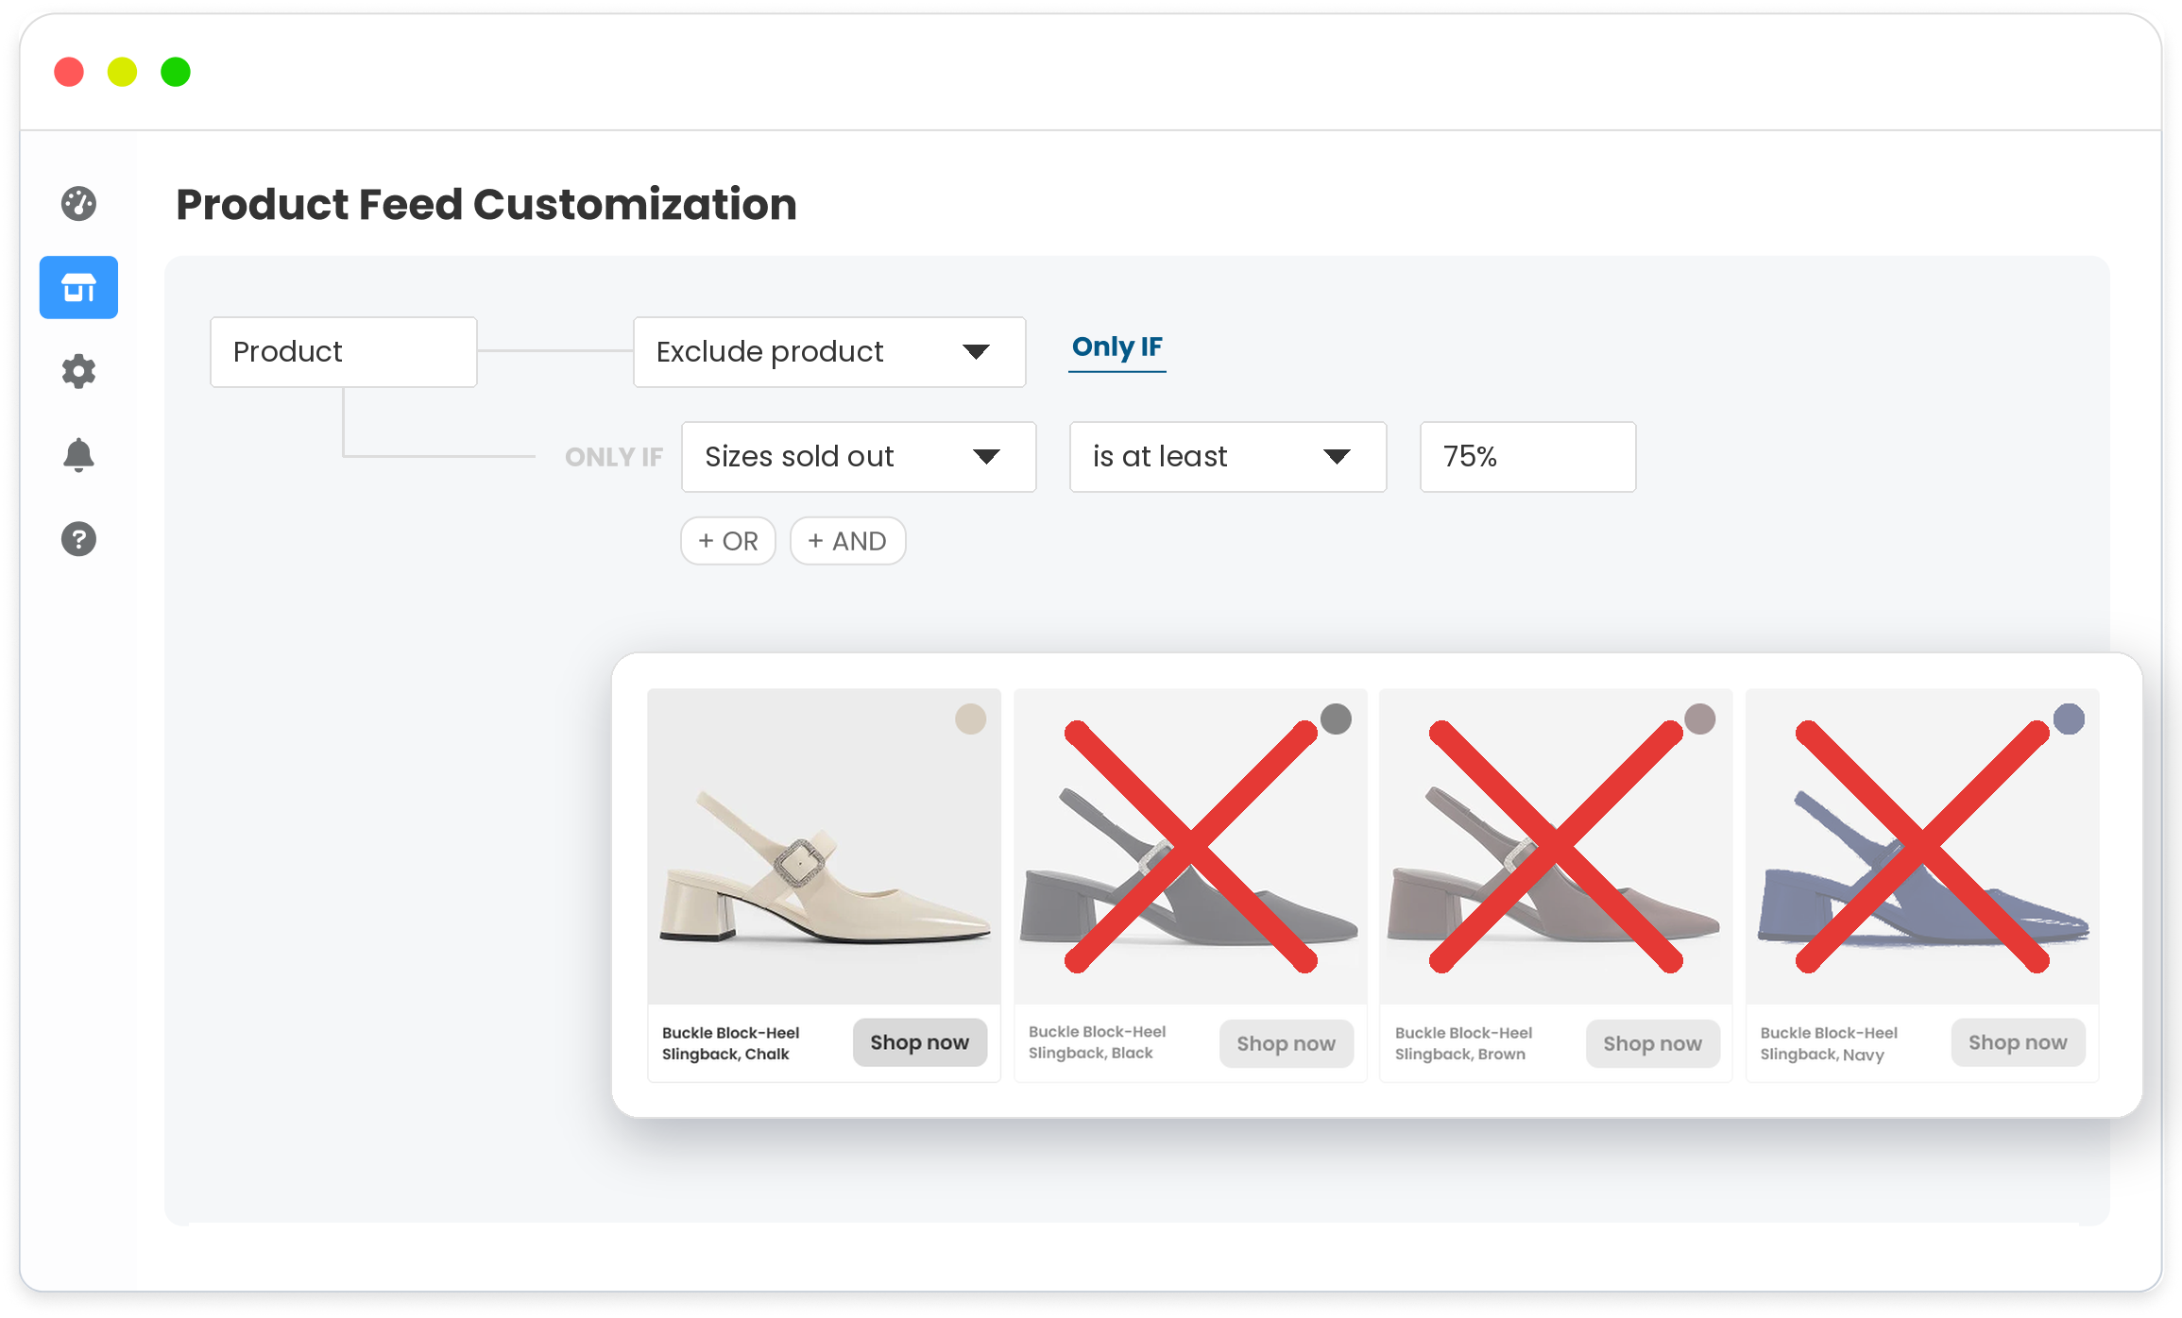
Task: Select the black color swatch dot
Action: click(x=1336, y=719)
